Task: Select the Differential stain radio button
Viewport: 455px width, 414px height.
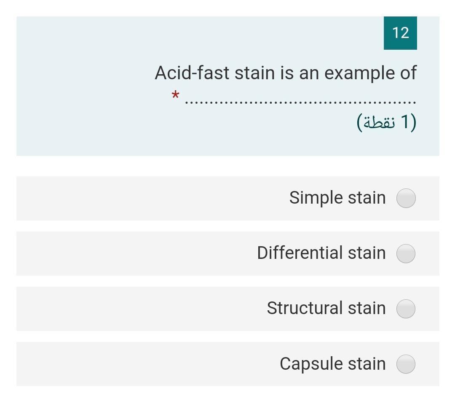Action: (x=406, y=253)
